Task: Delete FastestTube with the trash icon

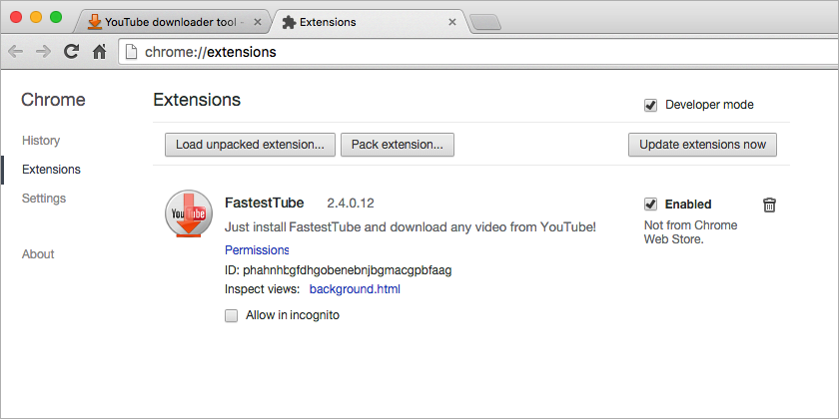Action: tap(769, 205)
